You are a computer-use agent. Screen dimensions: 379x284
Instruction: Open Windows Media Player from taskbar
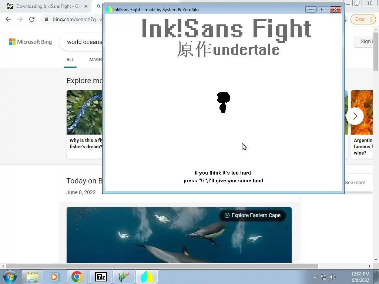(x=54, y=277)
